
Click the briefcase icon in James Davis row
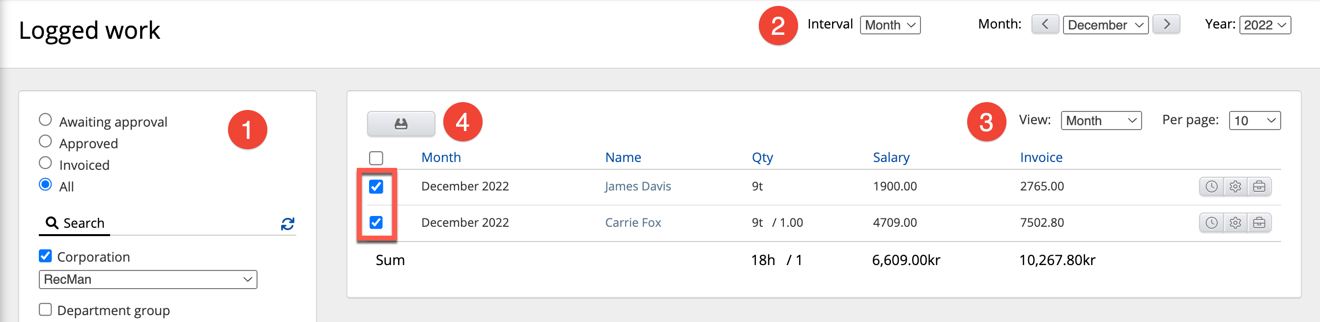[1259, 187]
